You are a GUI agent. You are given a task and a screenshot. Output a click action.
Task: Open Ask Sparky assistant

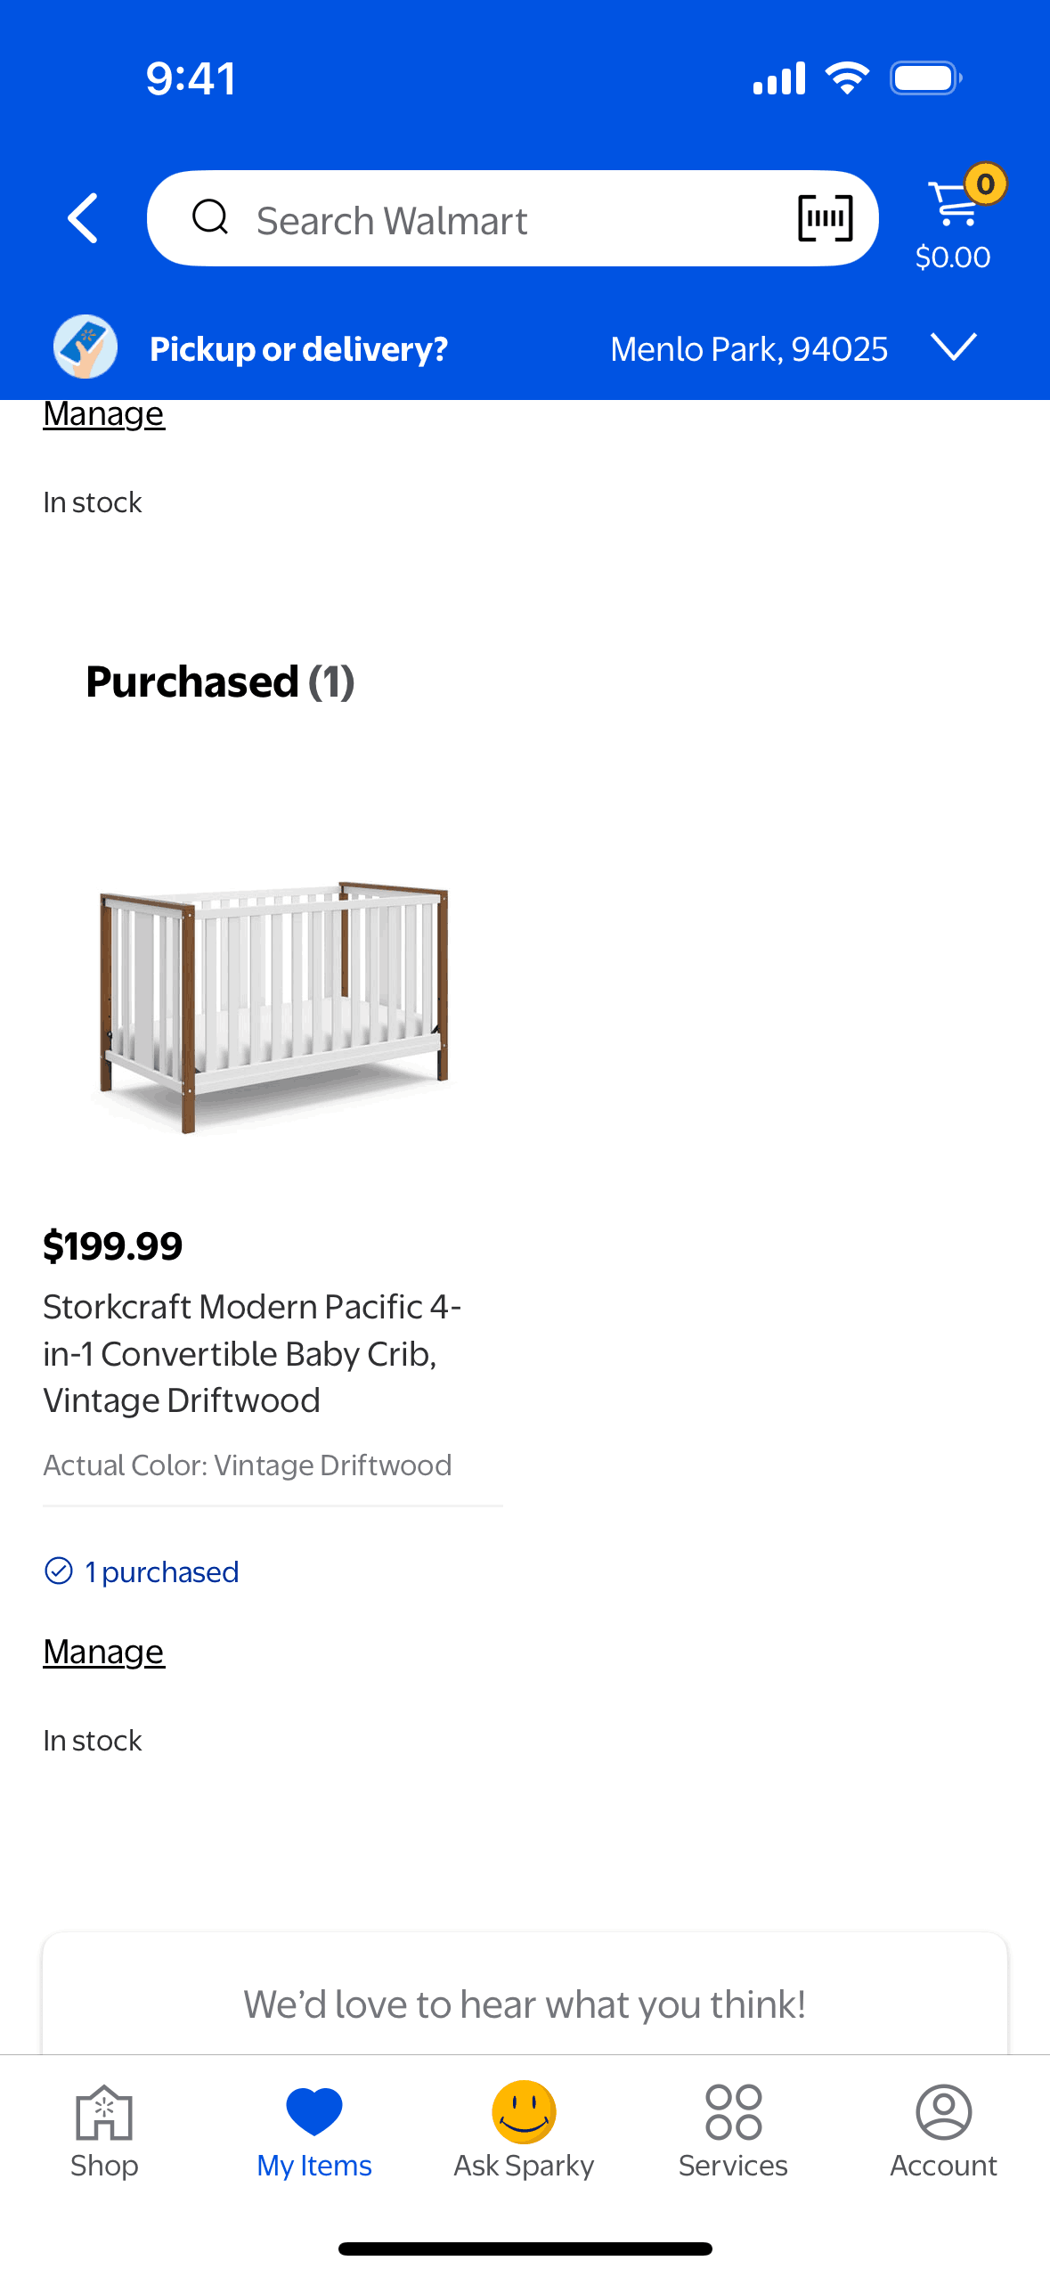(x=524, y=2131)
